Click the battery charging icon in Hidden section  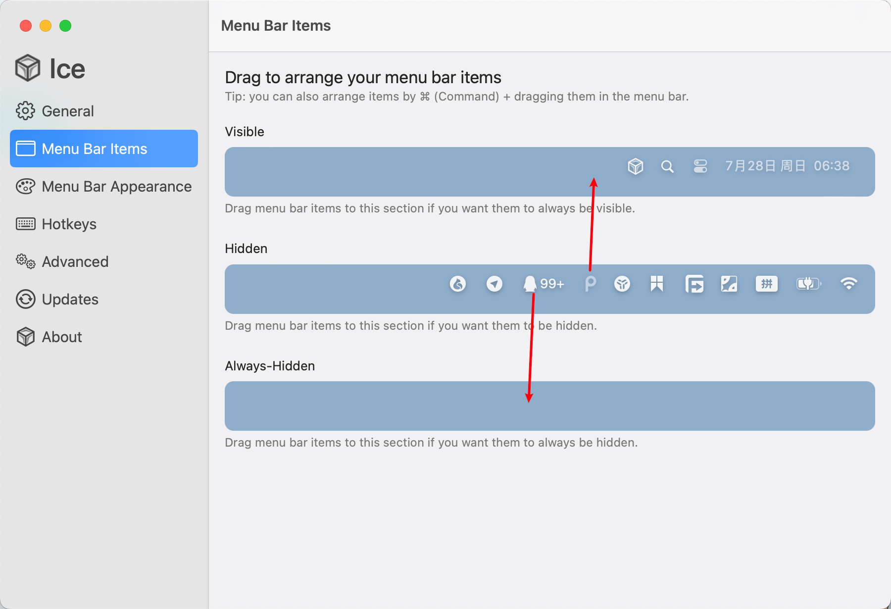(x=808, y=284)
